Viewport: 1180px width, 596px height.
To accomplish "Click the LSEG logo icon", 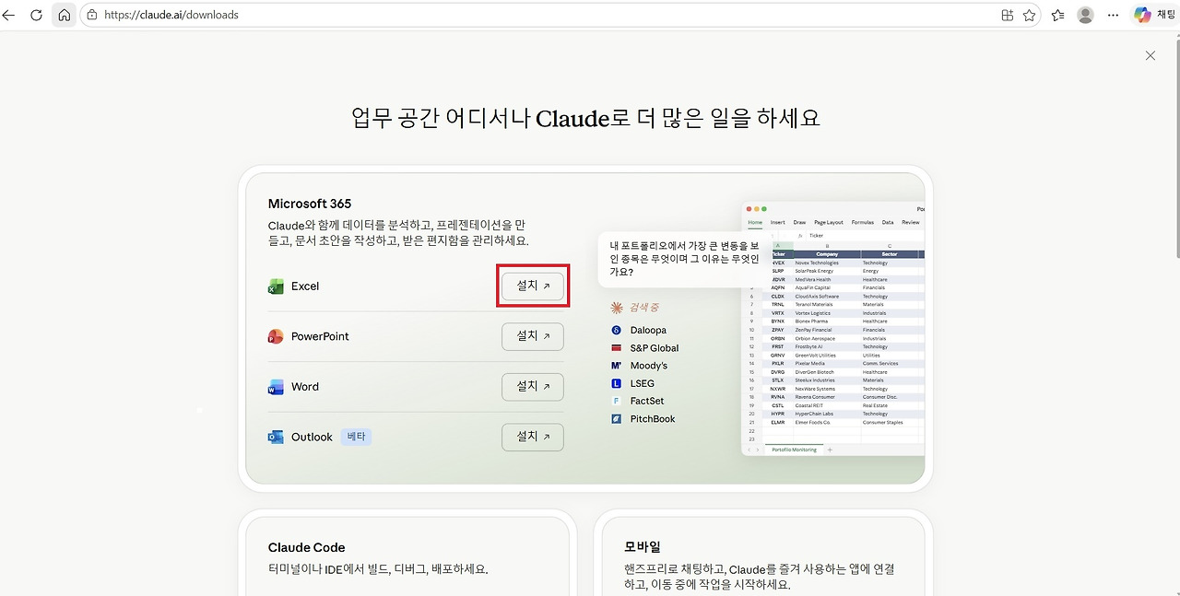I will [x=617, y=383].
